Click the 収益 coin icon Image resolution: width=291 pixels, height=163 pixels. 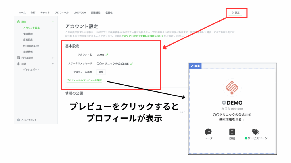coord(18,64)
